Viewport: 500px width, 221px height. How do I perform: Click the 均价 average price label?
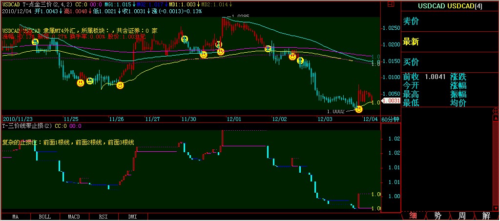tap(458, 103)
